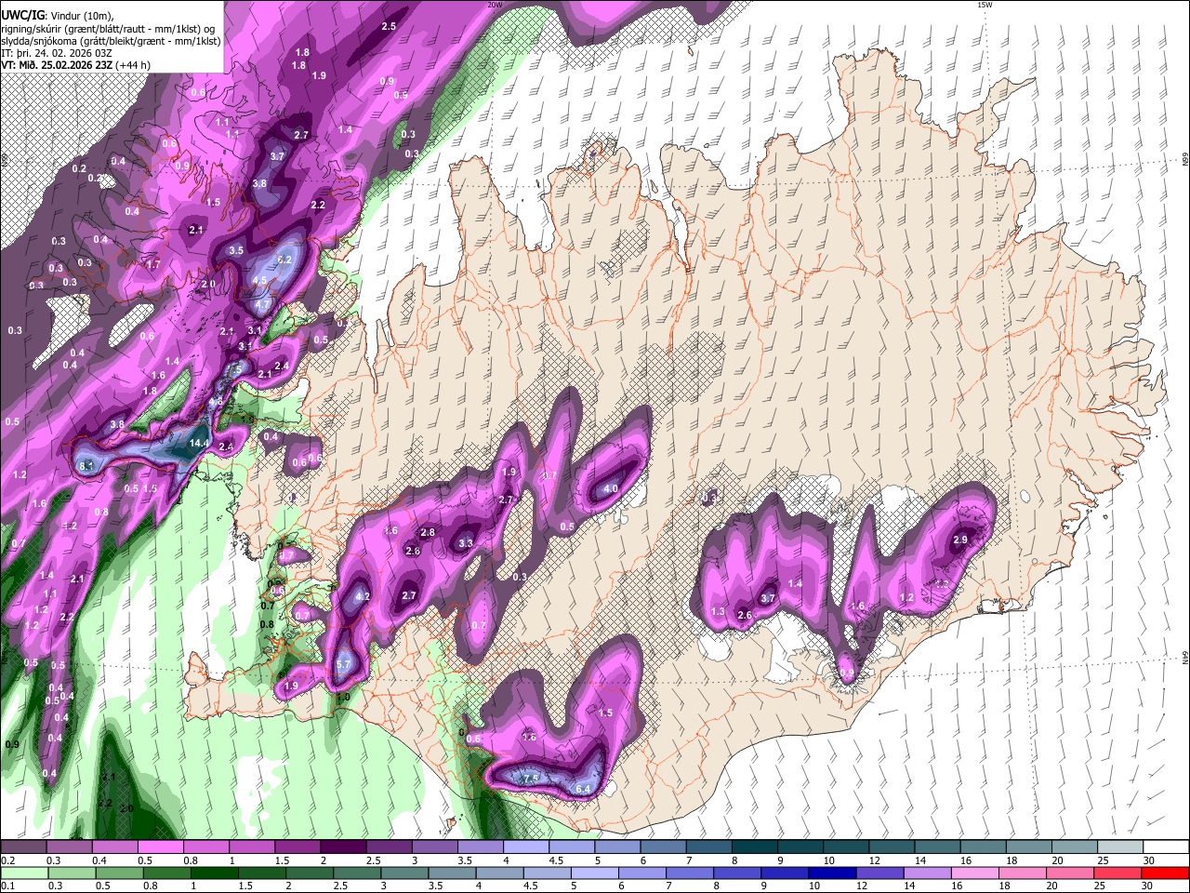Click the 2.8 map value
1190x893 pixels.
(x=428, y=532)
